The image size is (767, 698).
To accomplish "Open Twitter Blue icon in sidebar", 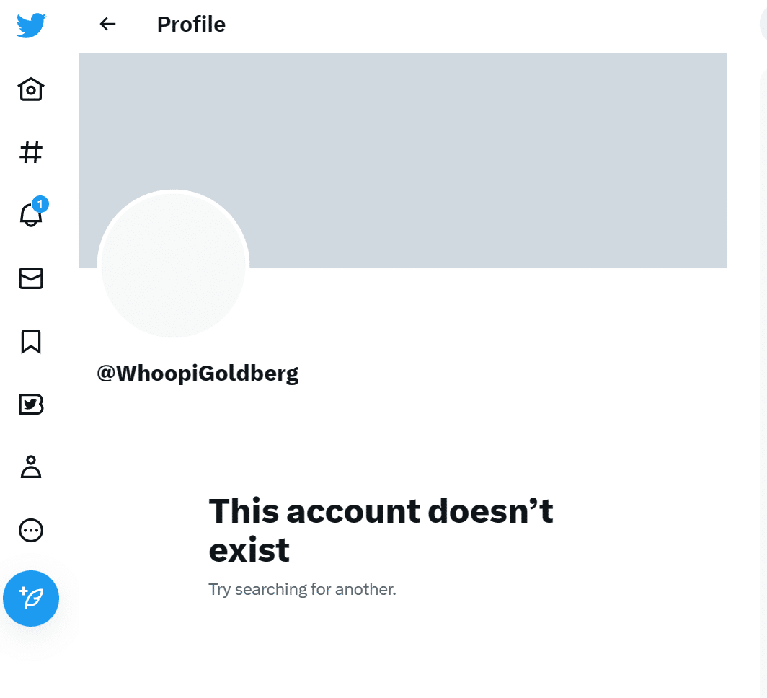I will pyautogui.click(x=31, y=405).
